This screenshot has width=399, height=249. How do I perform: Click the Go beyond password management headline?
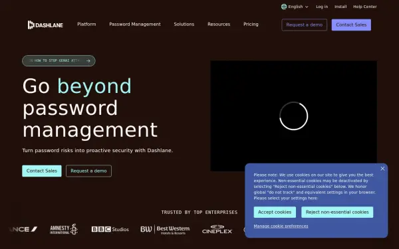point(90,108)
